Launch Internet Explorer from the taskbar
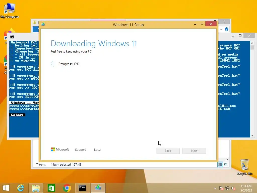 [x=21, y=188]
